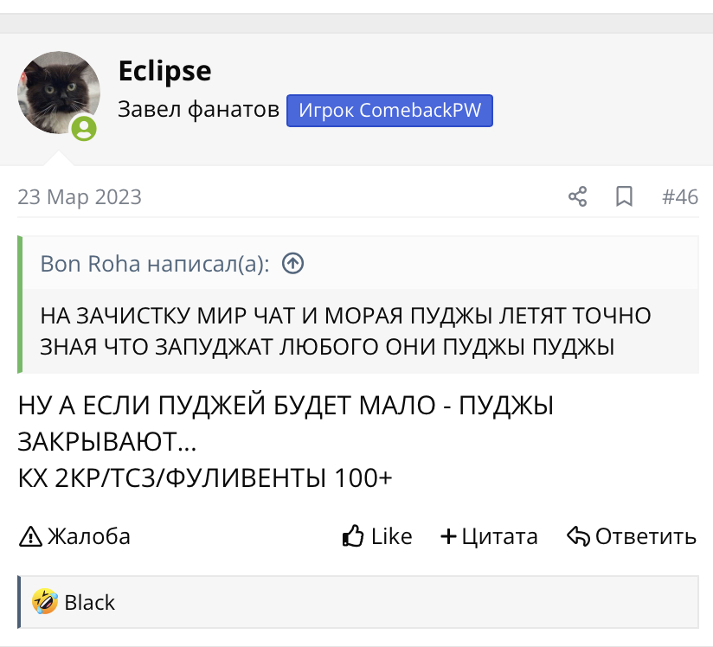Click the green online status indicator
The image size is (713, 647).
coord(83,129)
